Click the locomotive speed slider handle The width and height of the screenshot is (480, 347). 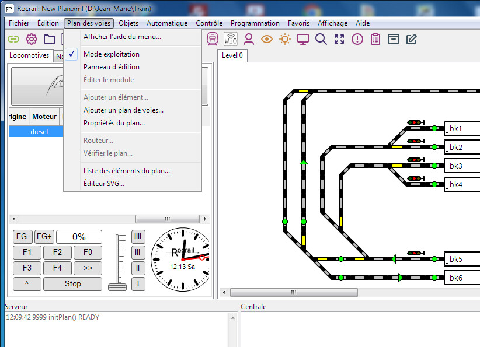click(121, 286)
